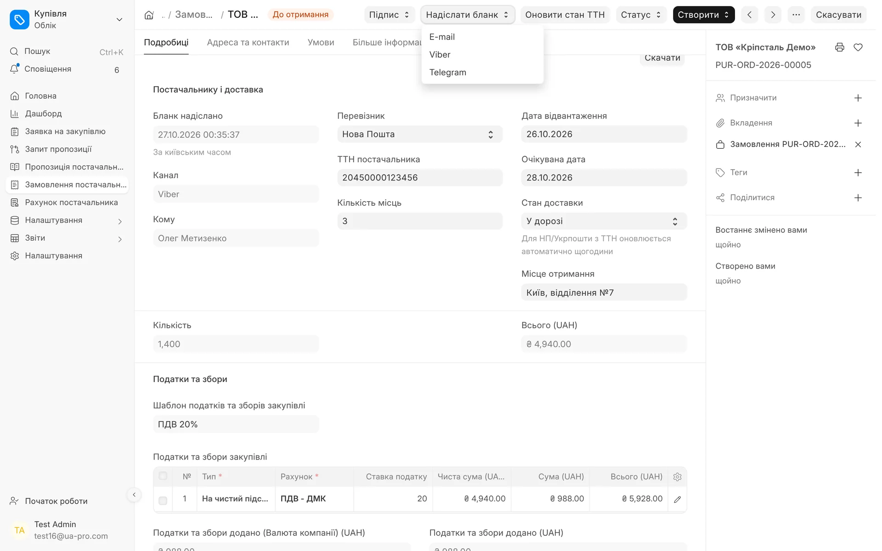This screenshot has height=551, width=882.
Task: Choose E-mail from send menu
Action: [x=482, y=37]
